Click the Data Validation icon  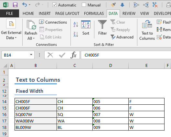coord(159,37)
